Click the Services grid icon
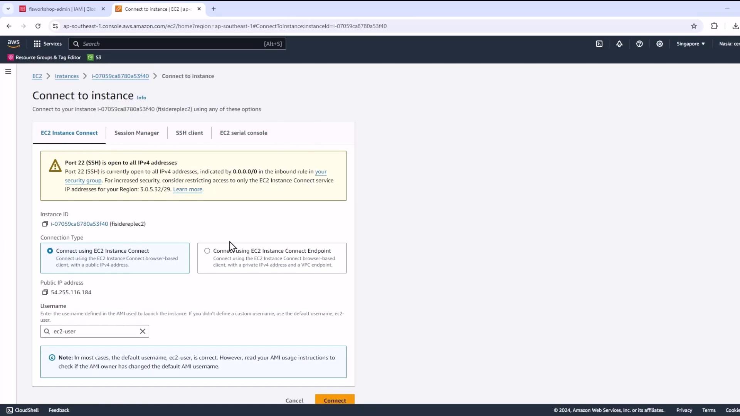Viewport: 740px width, 416px height. 37,44
